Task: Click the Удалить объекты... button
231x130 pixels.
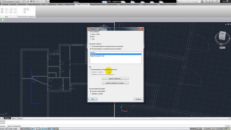Action: point(115,79)
